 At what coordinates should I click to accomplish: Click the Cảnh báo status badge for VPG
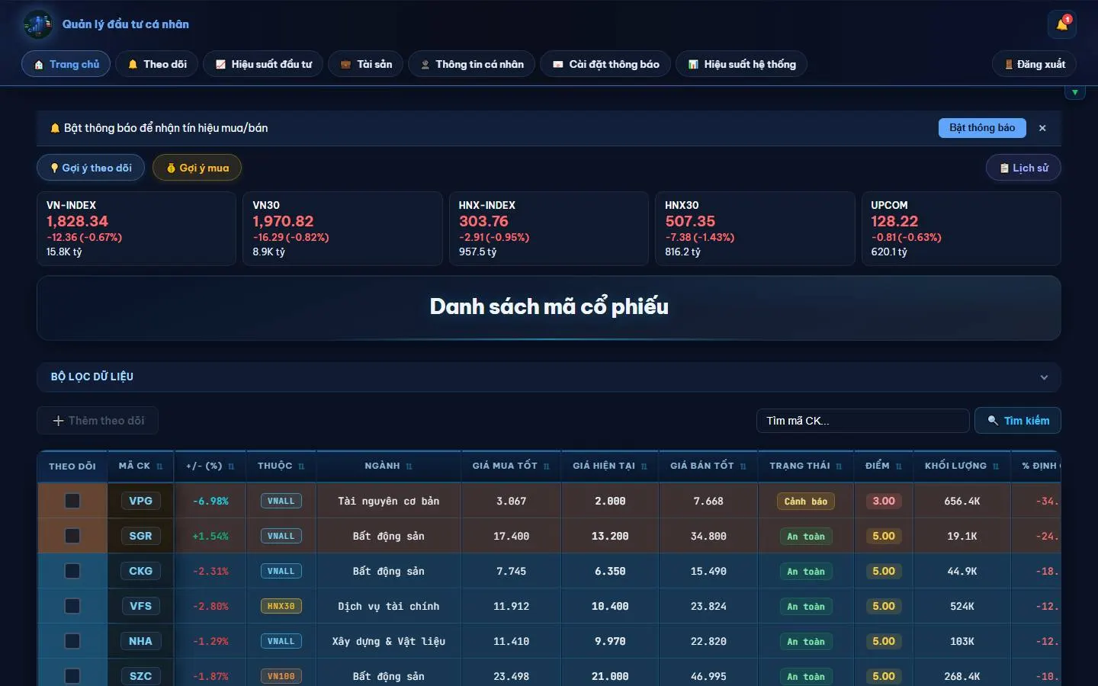click(x=806, y=502)
